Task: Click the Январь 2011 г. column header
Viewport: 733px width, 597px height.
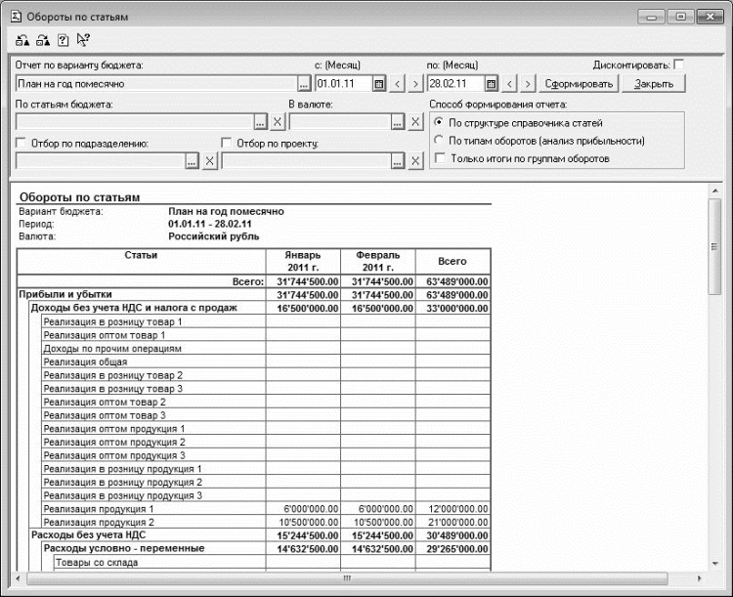Action: click(303, 261)
